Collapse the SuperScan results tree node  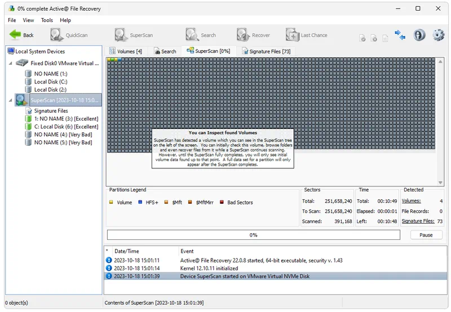[x=10, y=100]
